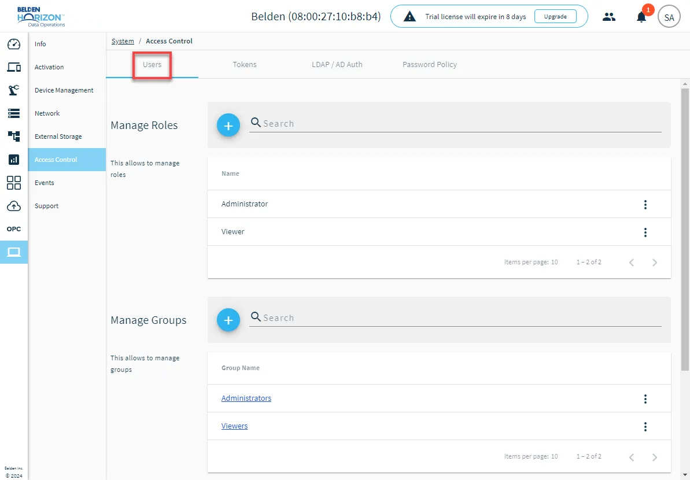This screenshot has height=480, width=690.
Task: Follow the System breadcrumb link
Action: pos(123,41)
